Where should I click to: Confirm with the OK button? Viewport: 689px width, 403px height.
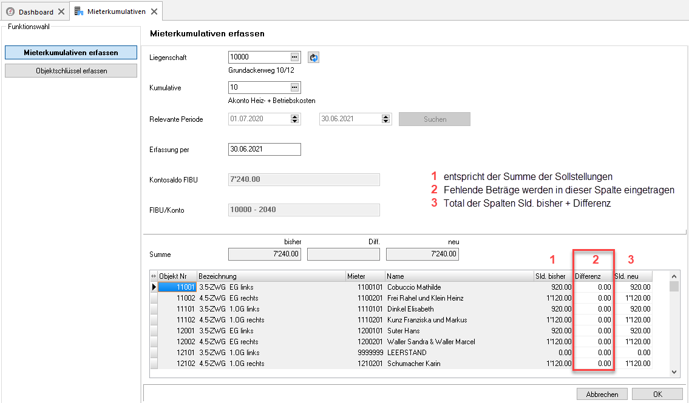657,395
